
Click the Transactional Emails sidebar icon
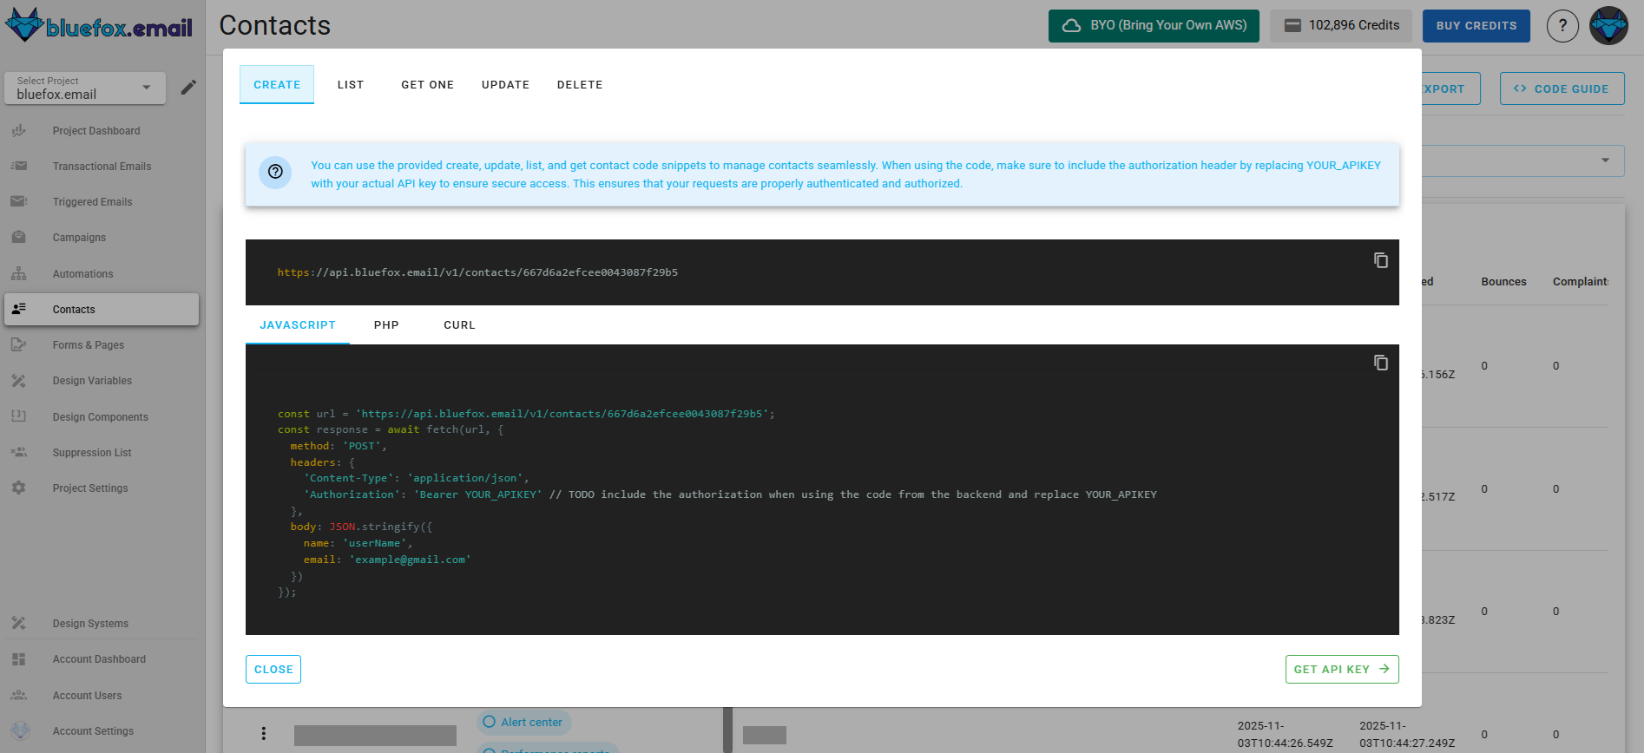[19, 166]
